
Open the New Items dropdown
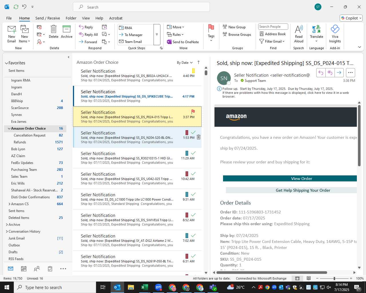coord(25,34)
